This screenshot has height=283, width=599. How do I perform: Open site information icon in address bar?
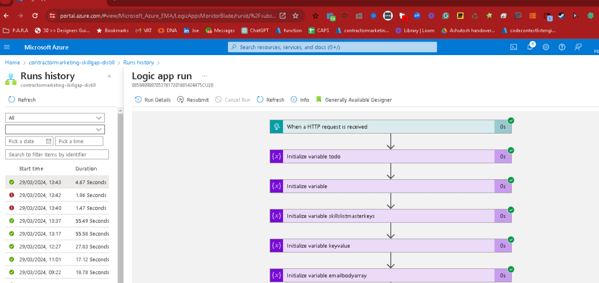point(53,16)
